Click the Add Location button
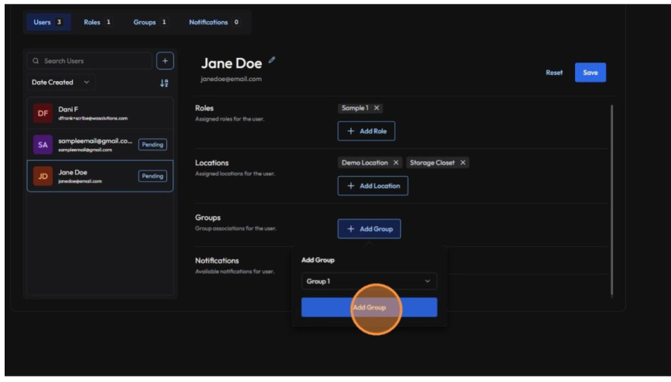This screenshot has height=382, width=671. [373, 185]
